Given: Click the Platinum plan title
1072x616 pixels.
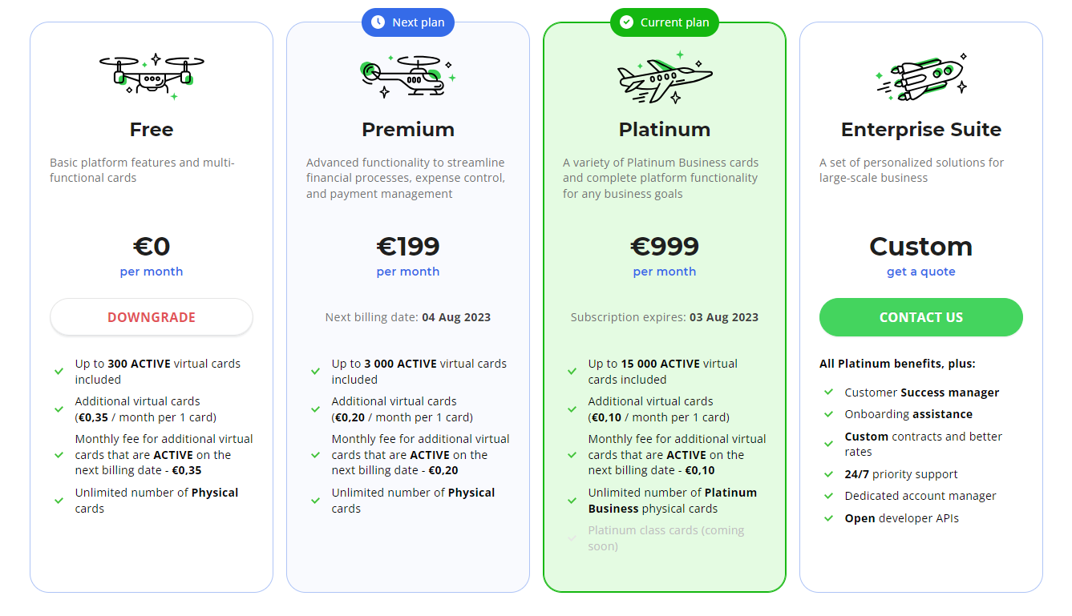Looking at the screenshot, I should (665, 130).
